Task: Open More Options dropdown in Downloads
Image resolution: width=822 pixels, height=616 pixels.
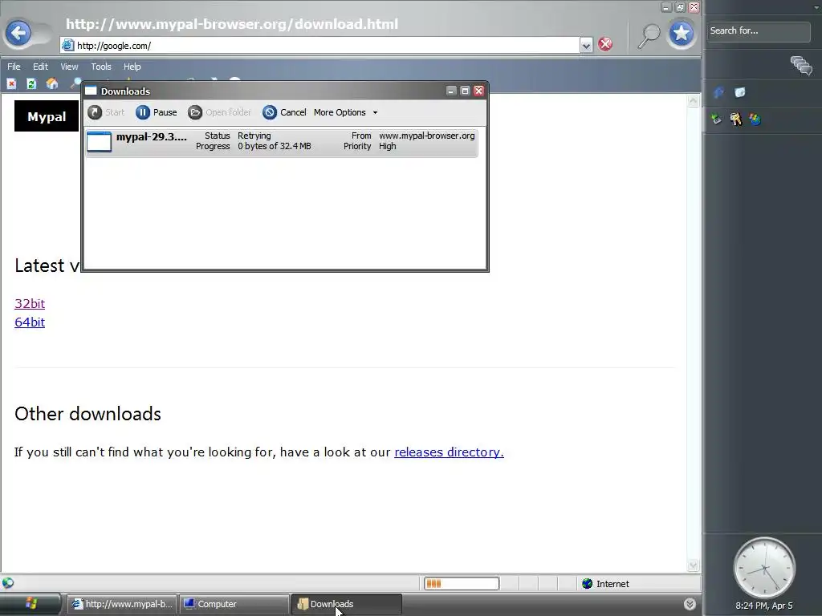Action: point(345,112)
